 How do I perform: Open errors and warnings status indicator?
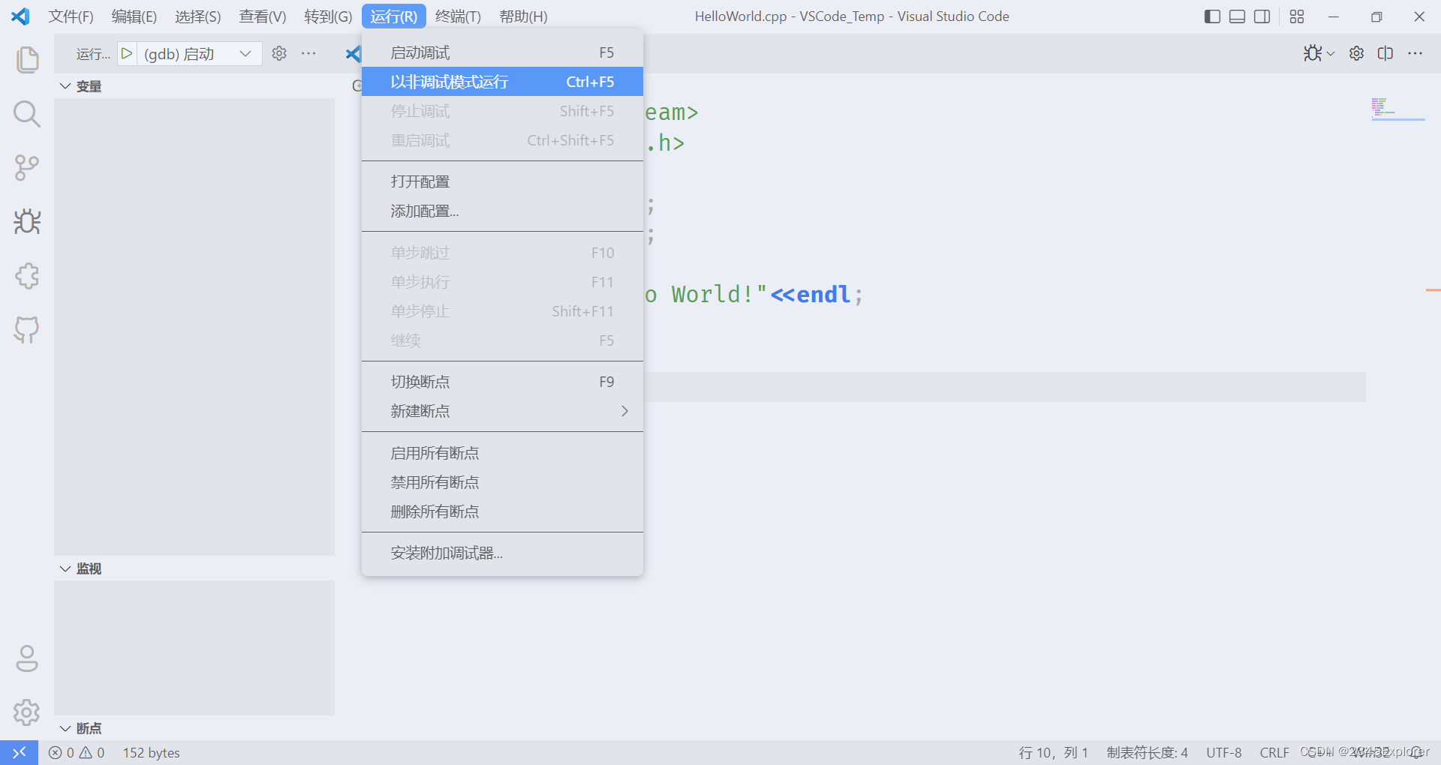(77, 752)
